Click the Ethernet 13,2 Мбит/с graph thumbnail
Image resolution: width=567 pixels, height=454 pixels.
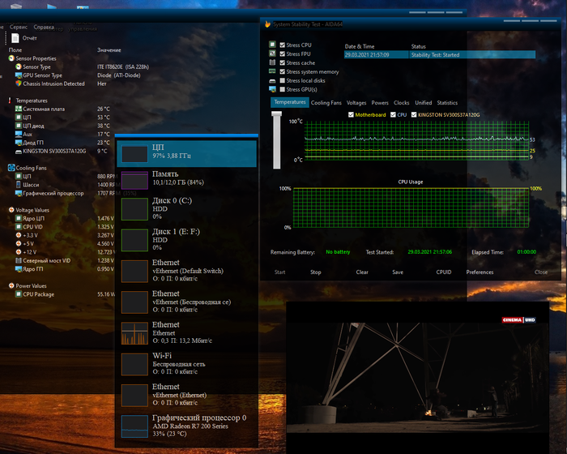(x=134, y=333)
